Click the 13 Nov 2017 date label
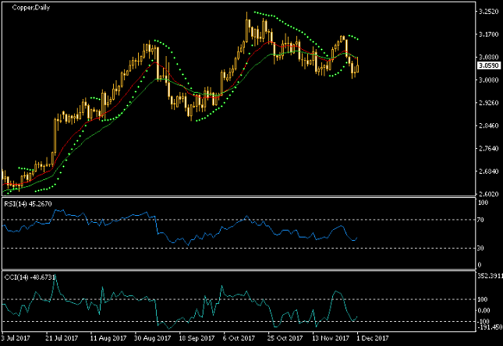The image size is (503, 346). point(331,338)
